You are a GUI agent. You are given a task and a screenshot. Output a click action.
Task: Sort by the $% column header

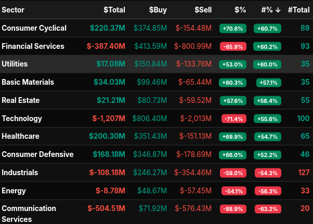240,10
